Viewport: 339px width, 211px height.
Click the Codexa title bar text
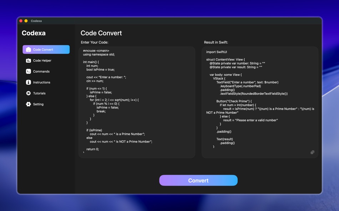pos(36,21)
